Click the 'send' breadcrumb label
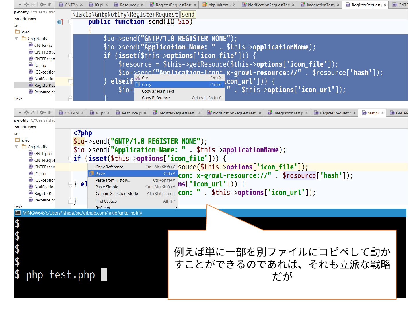The width and height of the screenshot is (413, 309). tap(188, 14)
